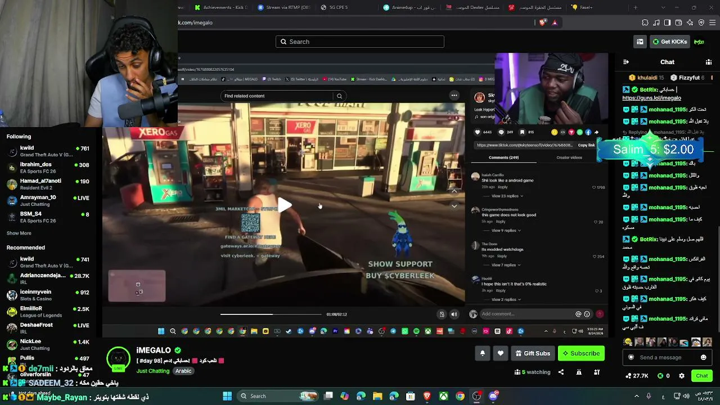
Task: Open a new browser tab
Action: tap(636, 7)
